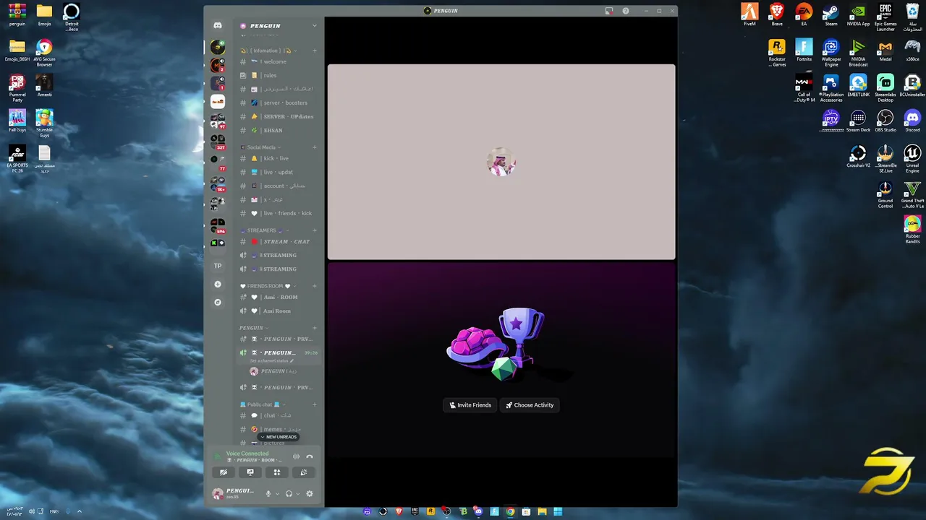Toggle headphone deafen in user panel
926x520 pixels.
click(x=289, y=494)
